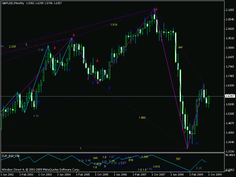Click the 1 Jun 2002 date label
Screen dimensions: 236x177
tap(7, 174)
